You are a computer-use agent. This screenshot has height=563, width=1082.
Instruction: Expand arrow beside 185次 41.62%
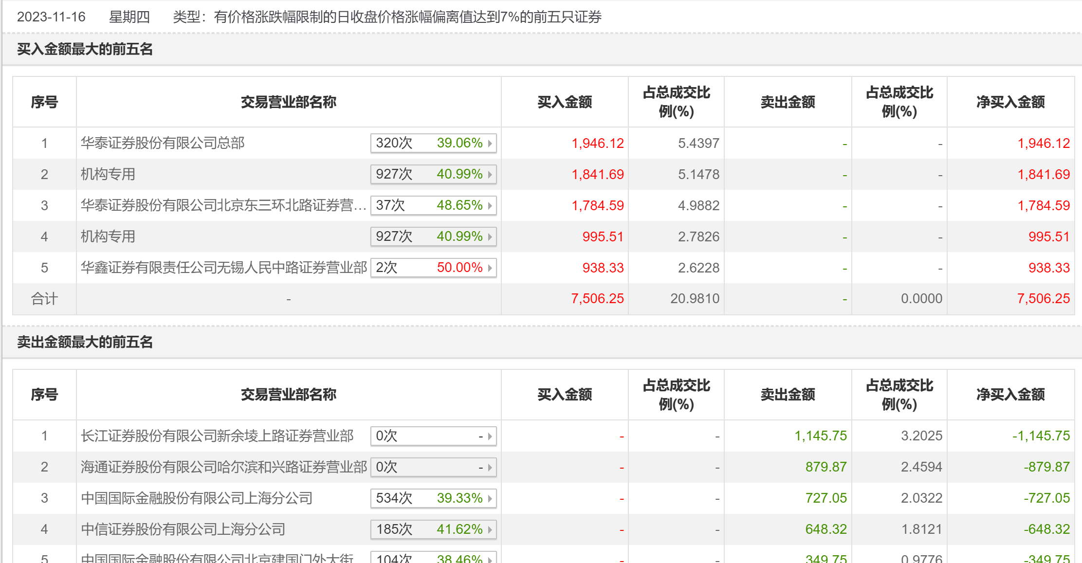(x=490, y=529)
